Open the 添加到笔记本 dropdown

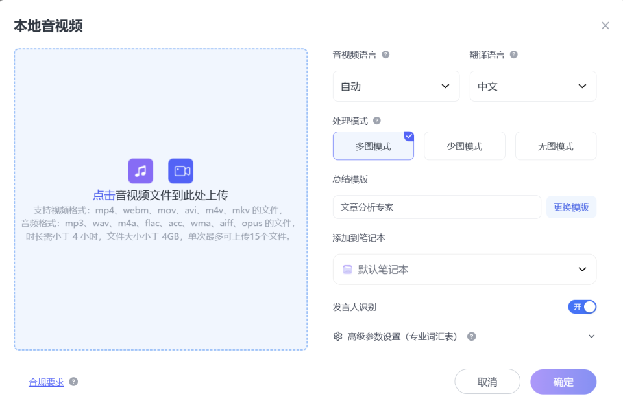click(465, 269)
